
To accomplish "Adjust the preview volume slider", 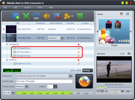I will 114,91.
